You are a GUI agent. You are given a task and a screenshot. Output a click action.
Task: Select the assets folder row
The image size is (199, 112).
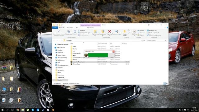(x=100, y=47)
